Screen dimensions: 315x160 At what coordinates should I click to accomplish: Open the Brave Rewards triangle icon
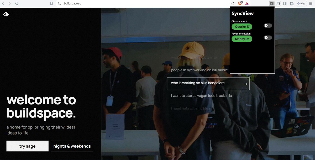tap(247, 3)
